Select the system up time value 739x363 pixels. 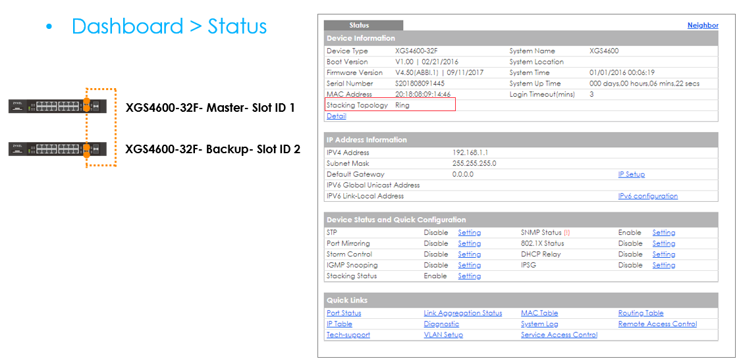(644, 84)
